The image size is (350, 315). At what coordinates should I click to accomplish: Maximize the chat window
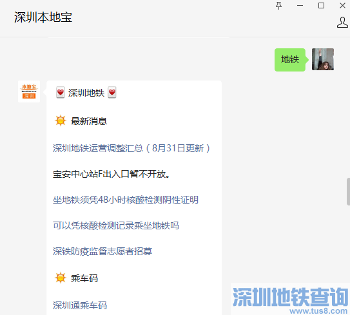pos(321,6)
